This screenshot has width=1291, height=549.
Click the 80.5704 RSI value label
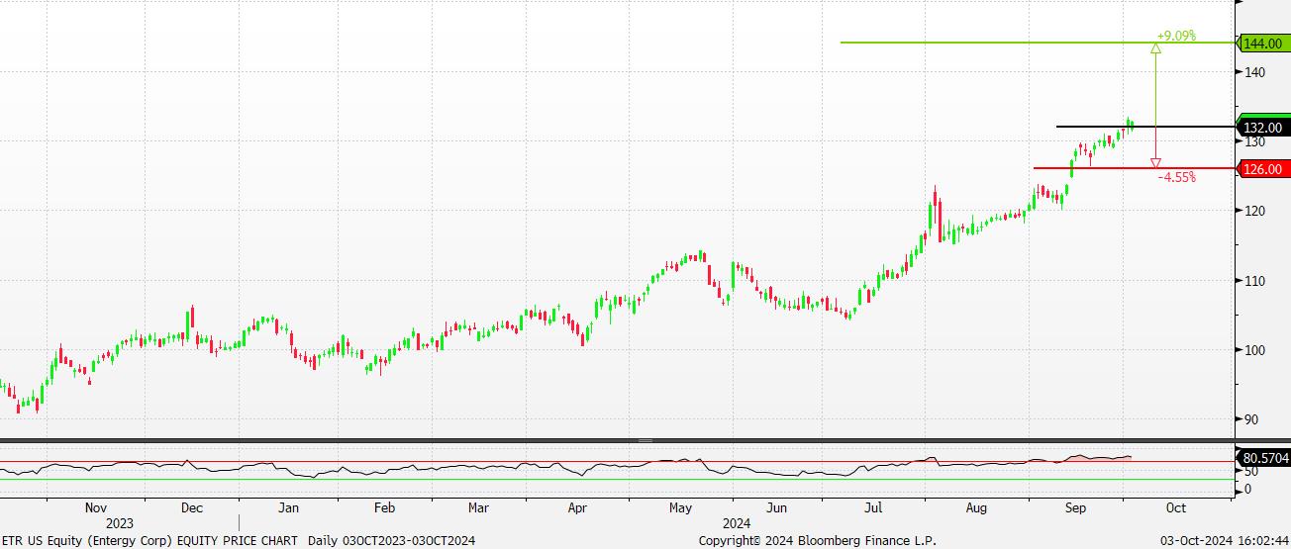tap(1263, 458)
